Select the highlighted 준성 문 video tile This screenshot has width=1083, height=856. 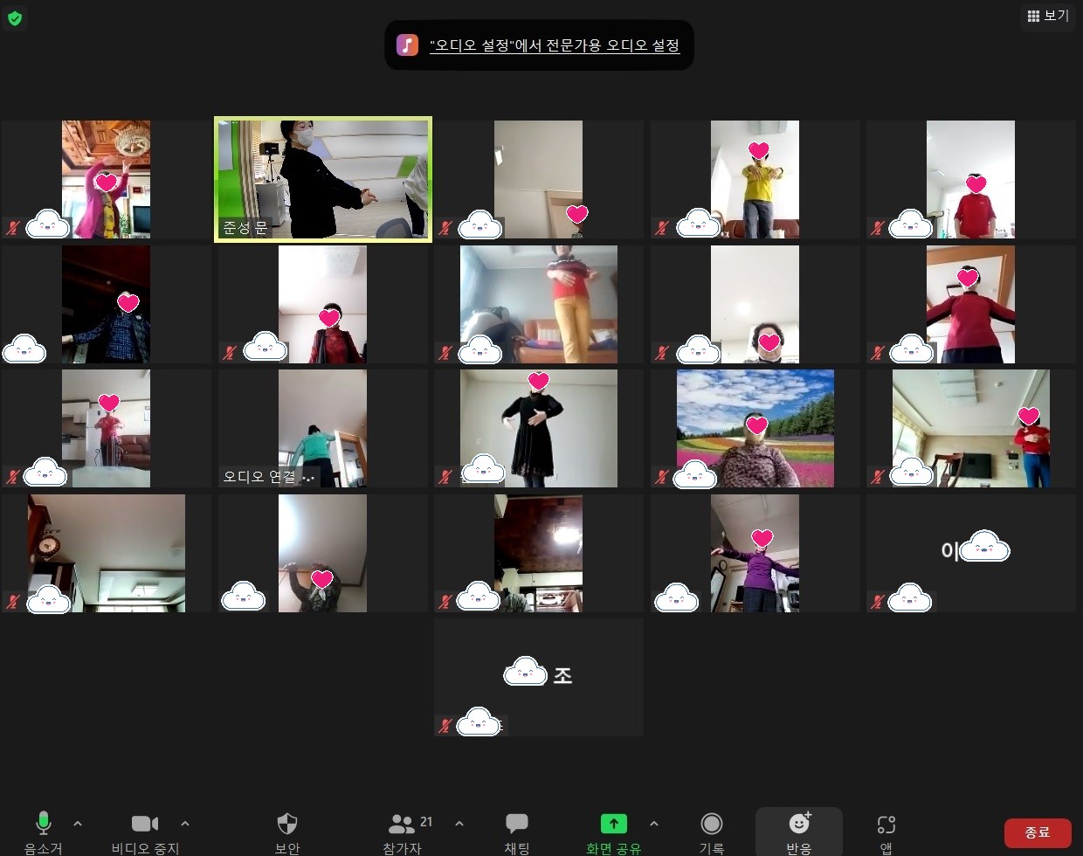(323, 179)
